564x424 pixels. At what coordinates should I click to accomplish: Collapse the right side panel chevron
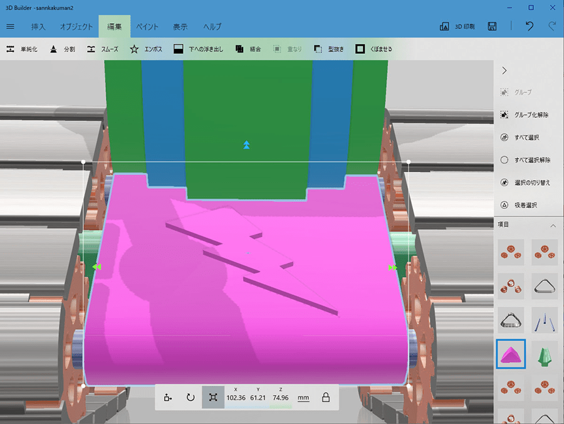coord(504,70)
